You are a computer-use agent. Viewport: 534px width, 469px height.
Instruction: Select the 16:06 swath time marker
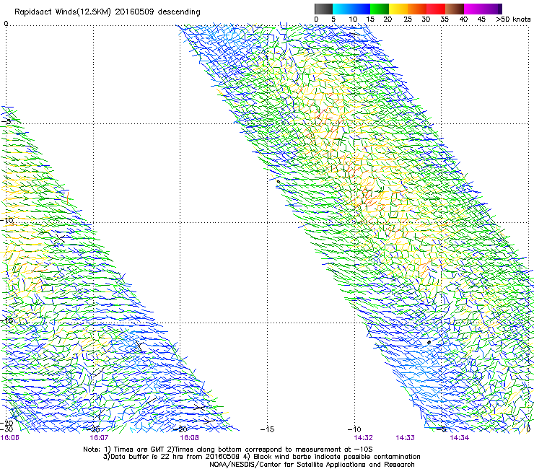tap(10, 438)
